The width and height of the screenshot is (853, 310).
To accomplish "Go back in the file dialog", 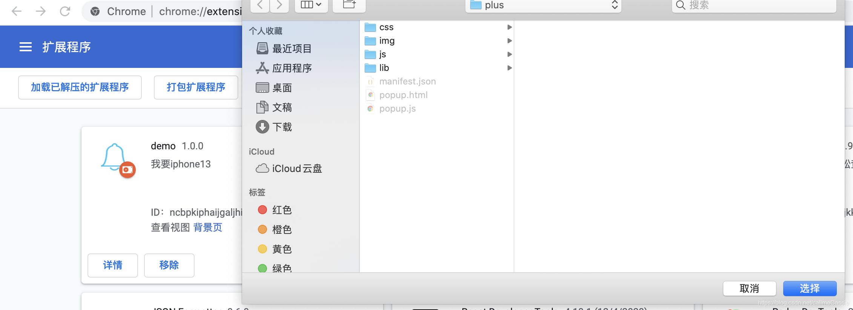I will click(260, 5).
